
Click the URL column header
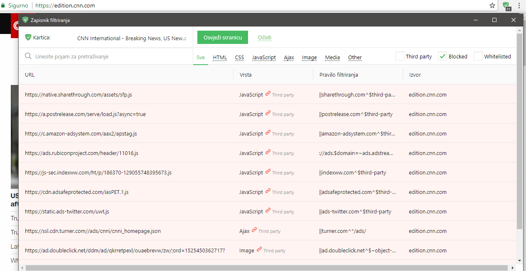[30, 75]
